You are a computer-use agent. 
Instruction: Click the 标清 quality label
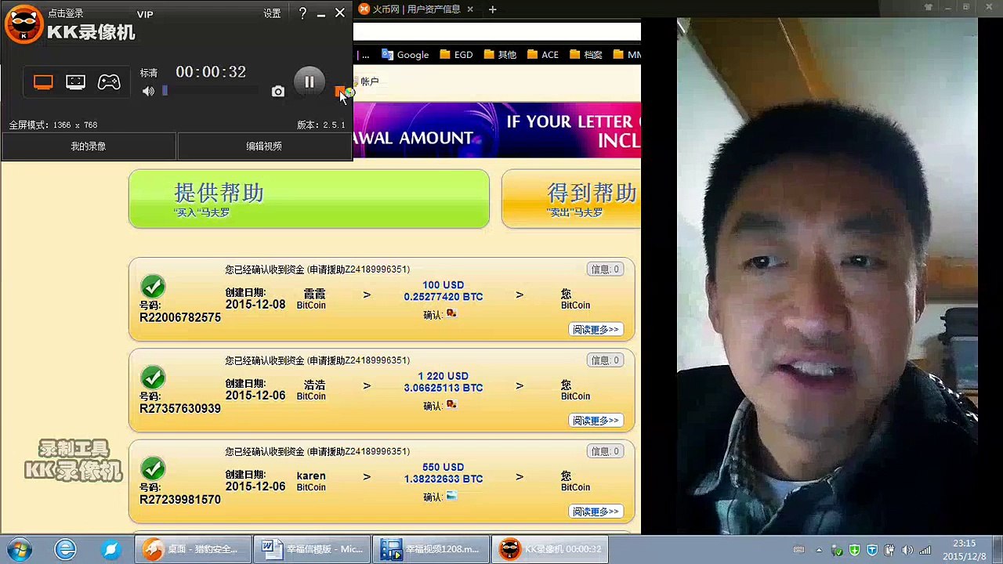(x=149, y=73)
